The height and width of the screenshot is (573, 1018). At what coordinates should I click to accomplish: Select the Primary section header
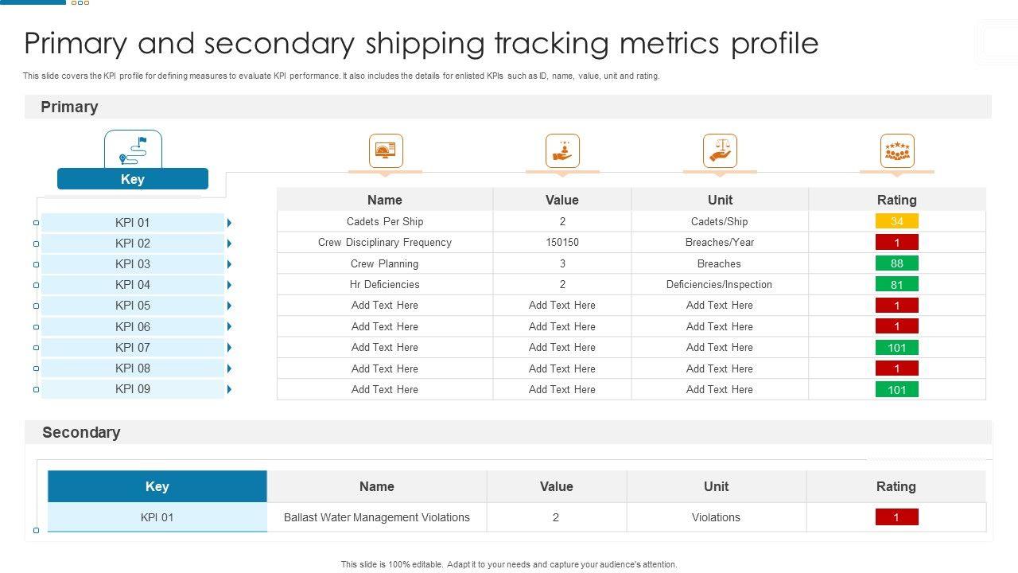pyautogui.click(x=70, y=107)
